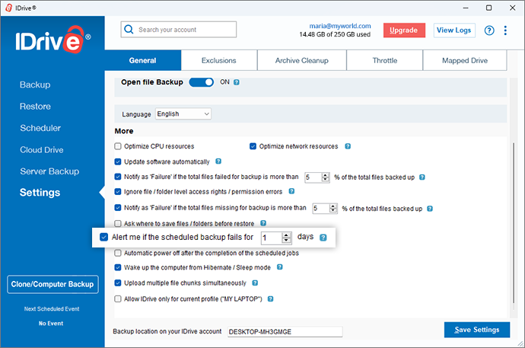The width and height of the screenshot is (525, 348).
Task: Open the Mapped Drive tab
Action: 465,61
